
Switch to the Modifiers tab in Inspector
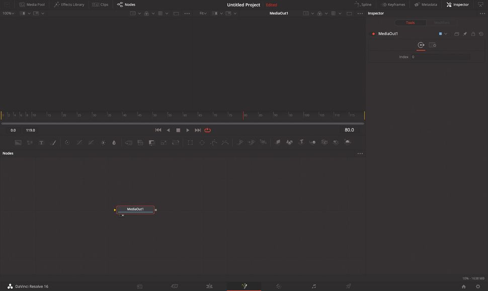(442, 23)
